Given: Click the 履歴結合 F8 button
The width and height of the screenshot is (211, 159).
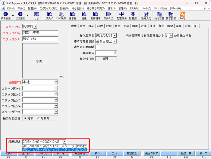Looking at the screenshot, I should coord(132,153).
